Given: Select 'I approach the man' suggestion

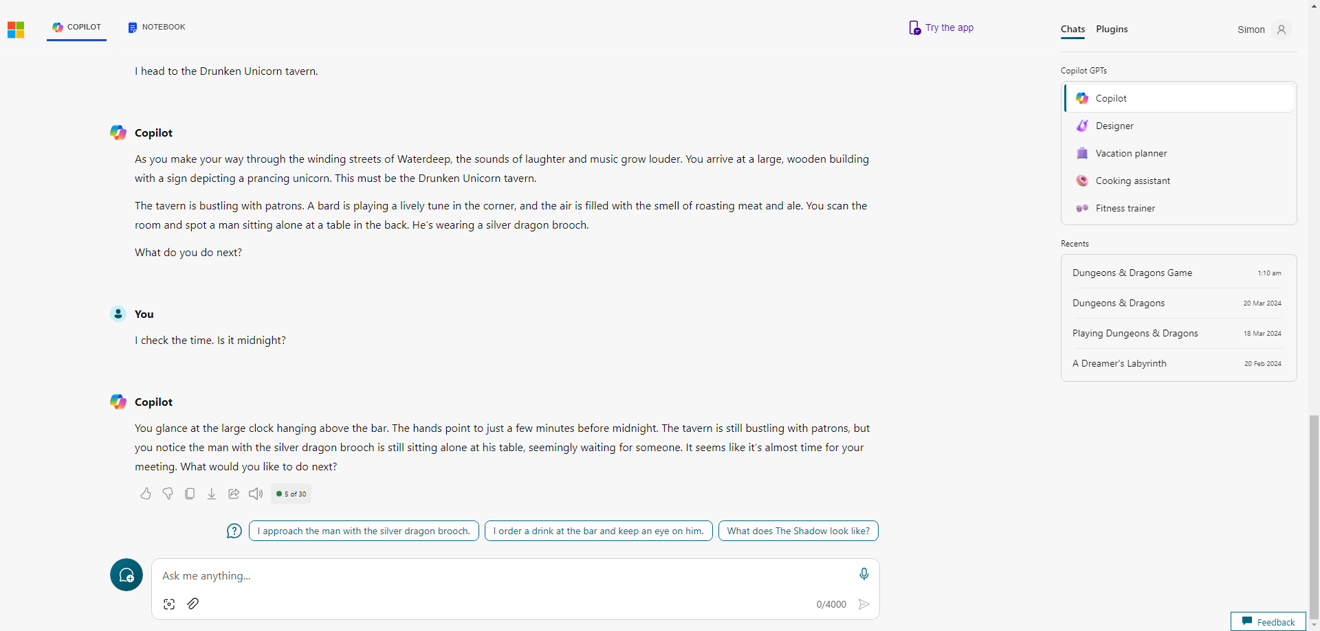Looking at the screenshot, I should (x=364, y=531).
